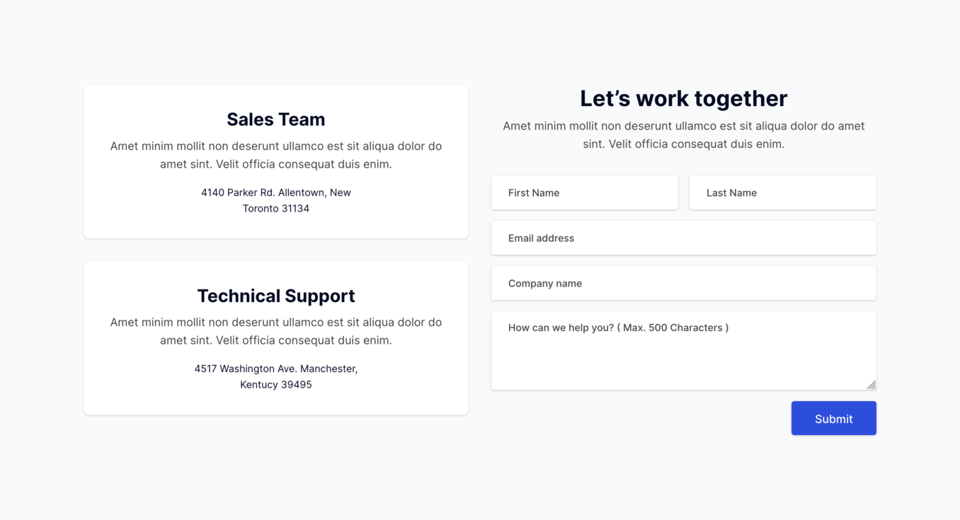
Task: Click the 'Kentucy 39495' text line
Action: [276, 385]
